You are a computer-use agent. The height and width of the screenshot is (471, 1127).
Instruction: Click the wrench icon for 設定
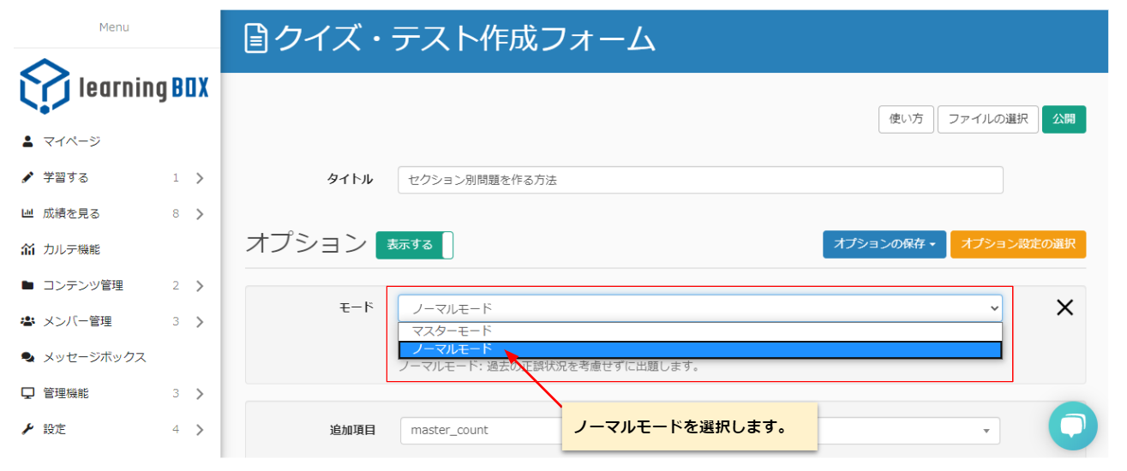27,429
